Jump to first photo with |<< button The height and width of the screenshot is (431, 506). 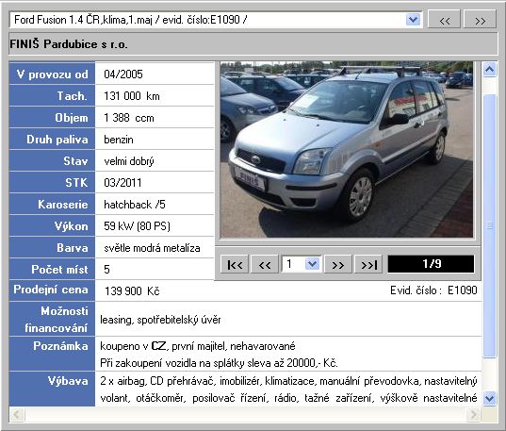[235, 265]
